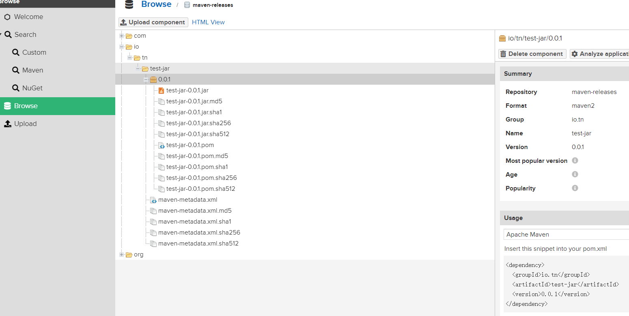Select test-jar-0.0.1.pom in the tree

pyautogui.click(x=190, y=145)
